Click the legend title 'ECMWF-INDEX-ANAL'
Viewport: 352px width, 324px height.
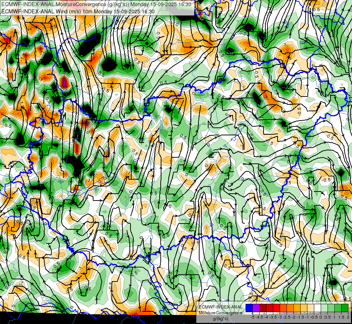coord(221,307)
